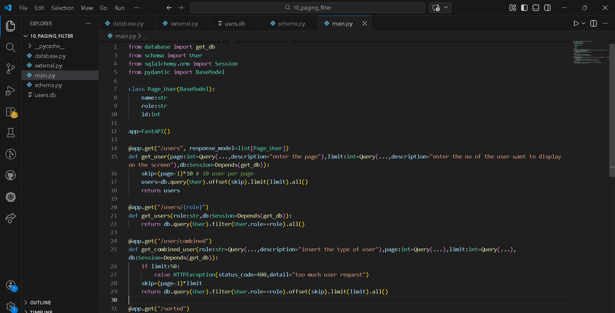The height and width of the screenshot is (313, 615).
Task: Open the Search view
Action: click(x=11, y=47)
